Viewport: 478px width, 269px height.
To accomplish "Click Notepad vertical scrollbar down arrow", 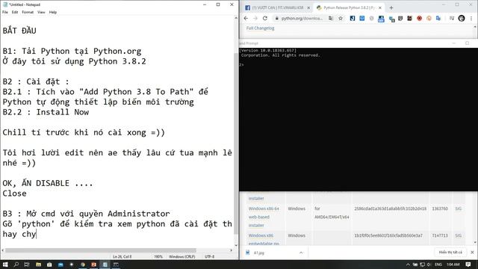I will click(236, 245).
